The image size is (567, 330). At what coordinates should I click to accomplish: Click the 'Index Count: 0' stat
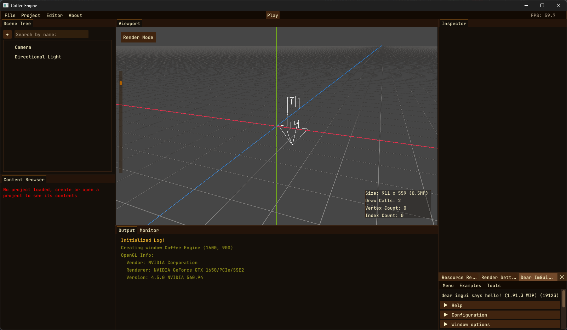(x=384, y=215)
